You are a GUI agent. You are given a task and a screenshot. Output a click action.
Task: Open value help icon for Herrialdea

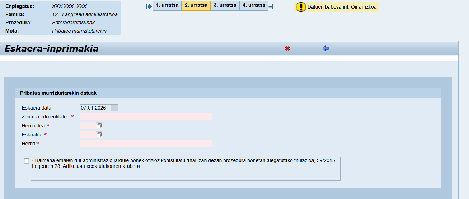coord(99,126)
